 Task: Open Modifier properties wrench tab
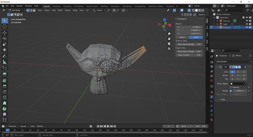212,97
